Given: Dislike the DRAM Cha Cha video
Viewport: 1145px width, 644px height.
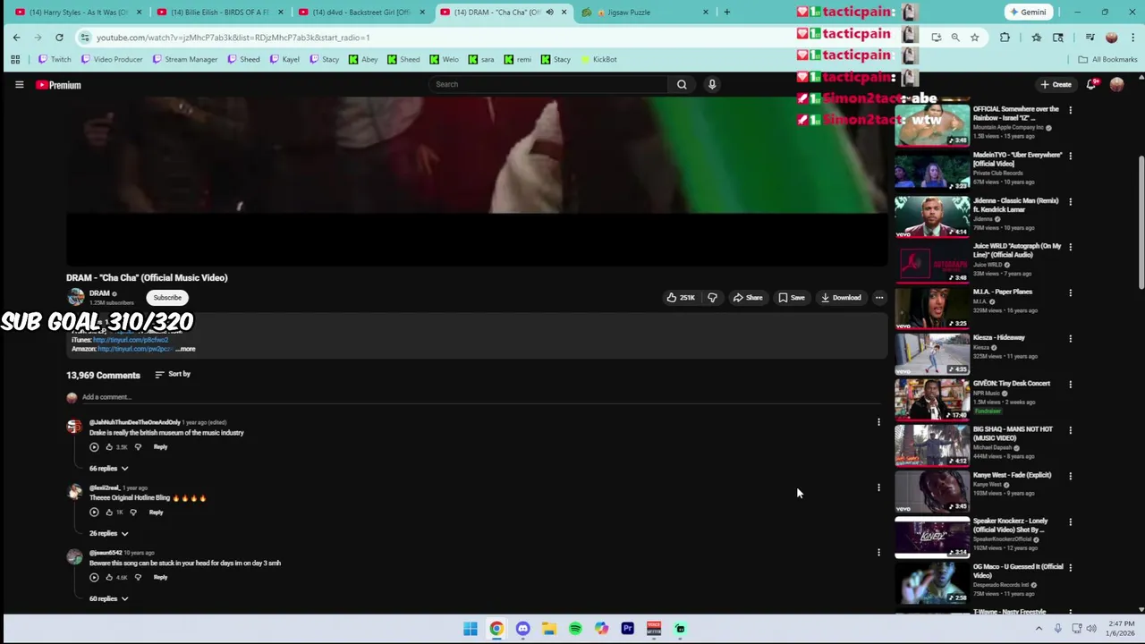Looking at the screenshot, I should coord(712,298).
